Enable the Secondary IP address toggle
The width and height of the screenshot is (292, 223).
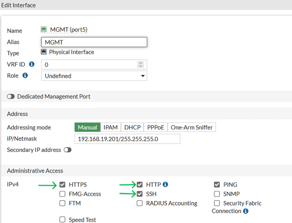(x=68, y=150)
